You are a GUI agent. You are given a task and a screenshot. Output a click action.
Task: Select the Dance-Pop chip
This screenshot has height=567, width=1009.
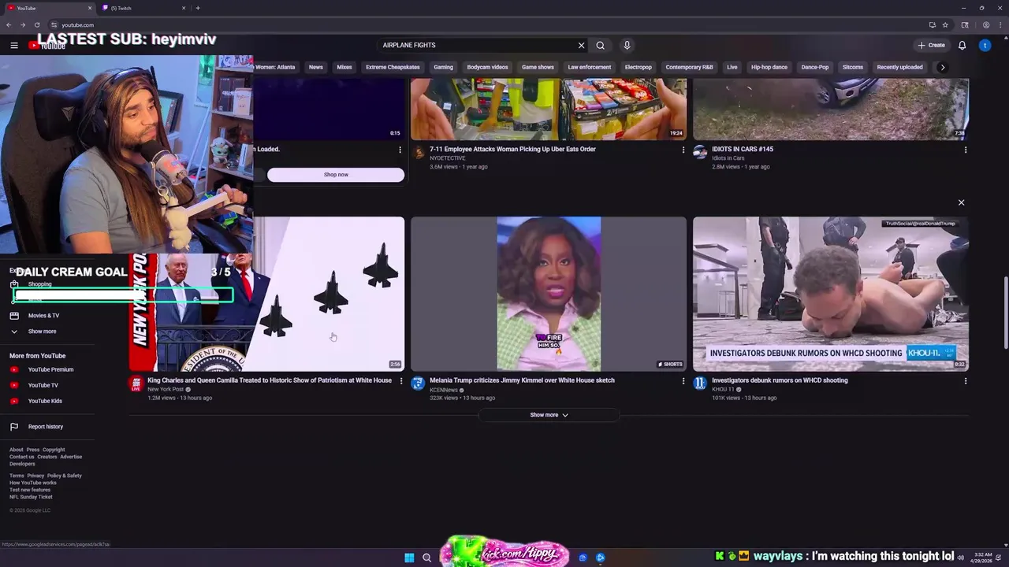click(x=815, y=67)
